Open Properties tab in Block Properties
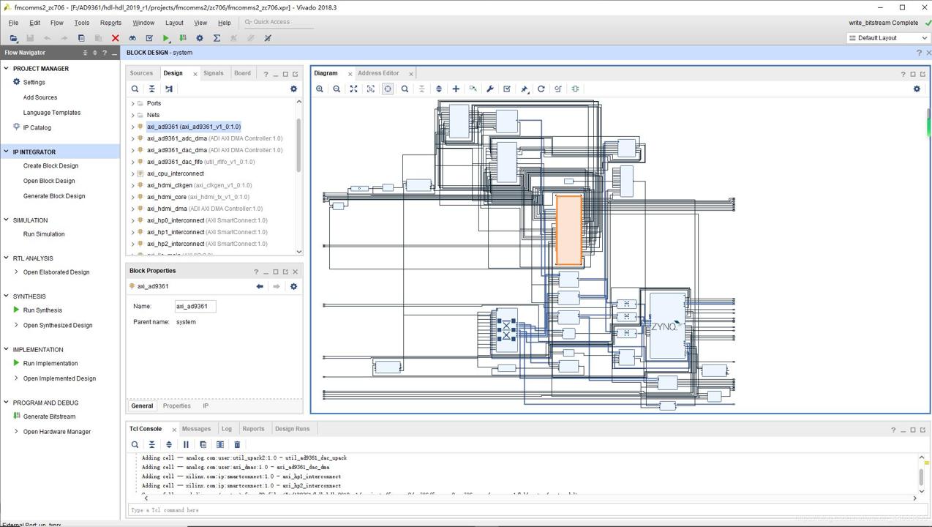Image resolution: width=932 pixels, height=527 pixels. pos(177,405)
